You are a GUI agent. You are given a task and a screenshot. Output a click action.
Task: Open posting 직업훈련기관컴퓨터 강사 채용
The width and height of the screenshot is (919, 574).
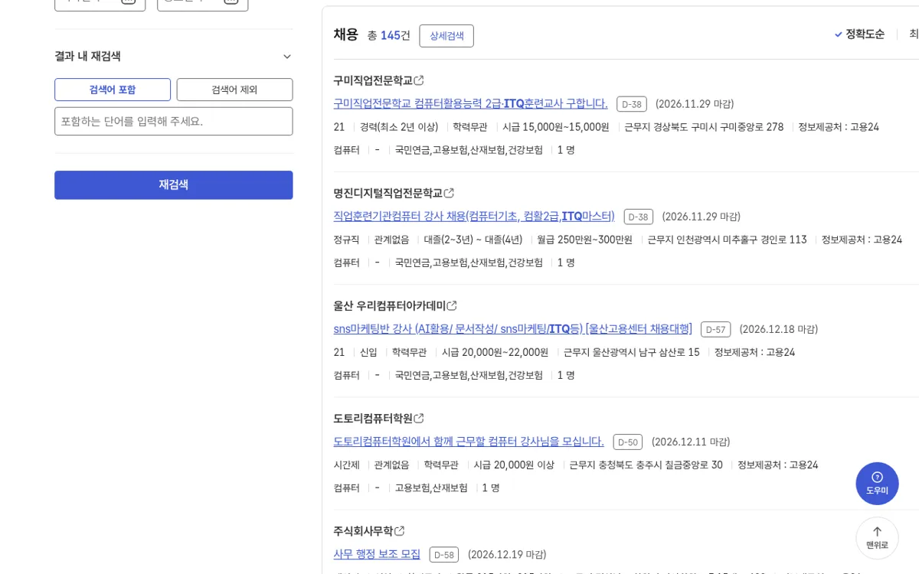tap(474, 216)
